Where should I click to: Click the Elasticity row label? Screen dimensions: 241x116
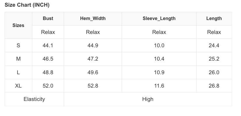coord(34,99)
